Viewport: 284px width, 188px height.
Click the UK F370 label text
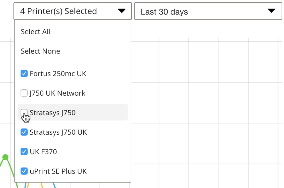43,152
